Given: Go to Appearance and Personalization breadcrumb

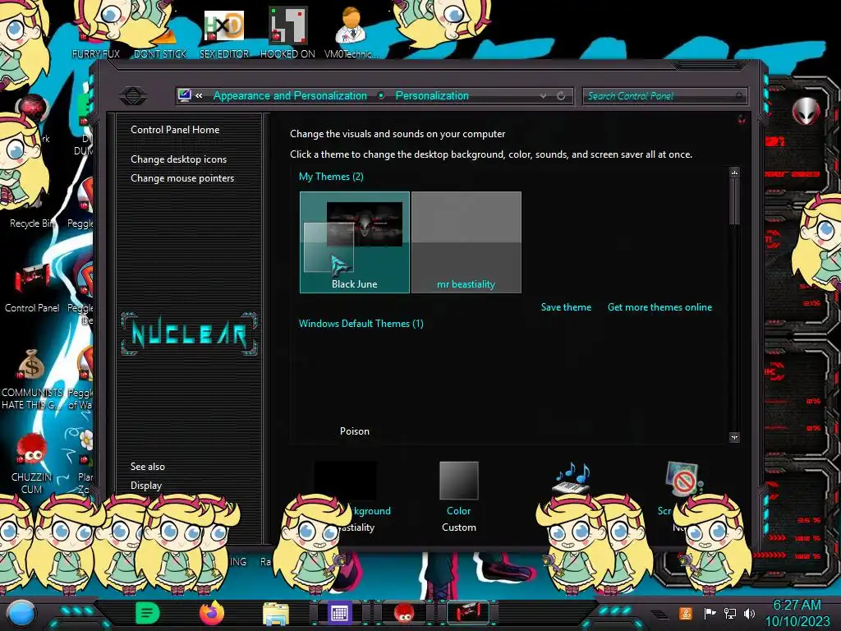Looking at the screenshot, I should click(290, 95).
